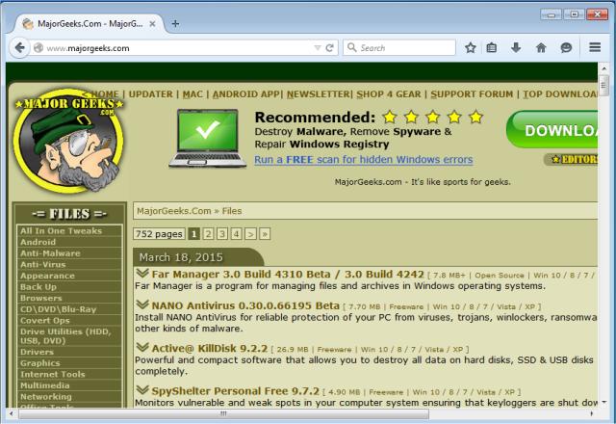The image size is (616, 424).
Task: Go to page 4 of file listing
Action: [237, 234]
